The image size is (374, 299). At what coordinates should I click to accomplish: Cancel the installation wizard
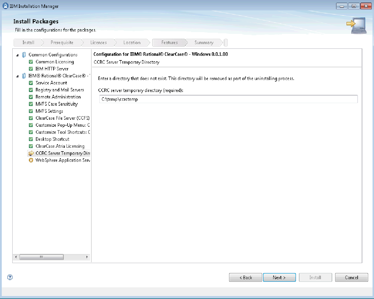[x=352, y=277]
